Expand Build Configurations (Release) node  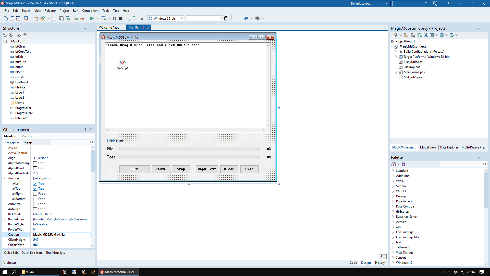pyautogui.click(x=396, y=52)
